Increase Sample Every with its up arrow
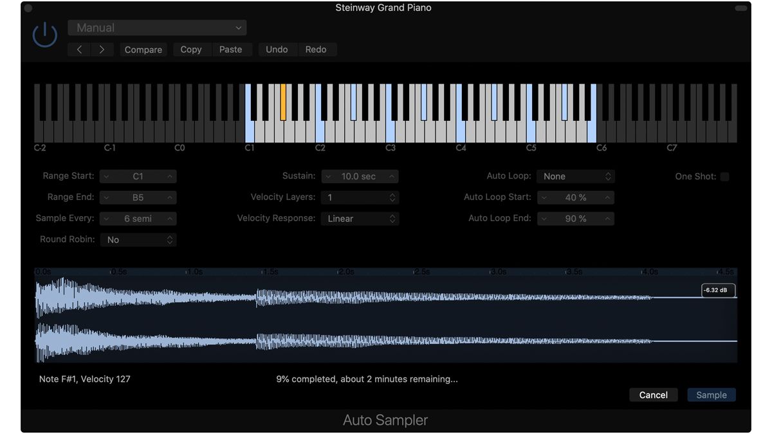This screenshot has height=434, width=772. [170, 219]
